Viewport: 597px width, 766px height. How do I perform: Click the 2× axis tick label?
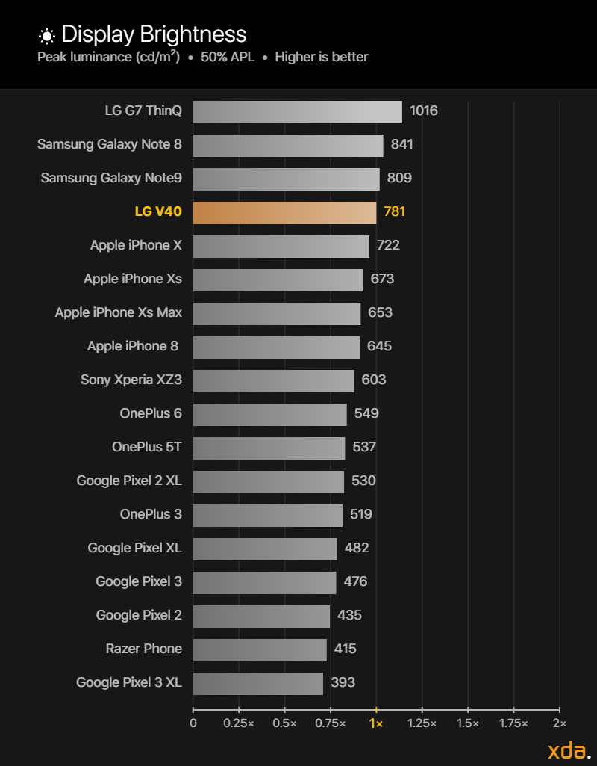coord(560,723)
